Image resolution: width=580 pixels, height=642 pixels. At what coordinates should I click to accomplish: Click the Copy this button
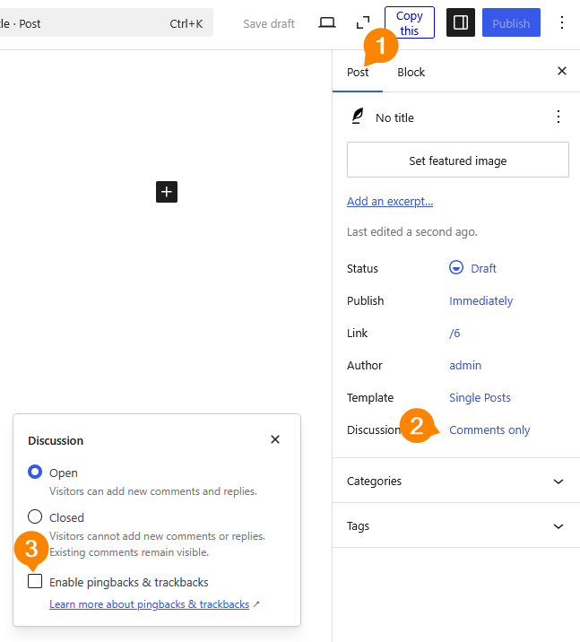(410, 22)
